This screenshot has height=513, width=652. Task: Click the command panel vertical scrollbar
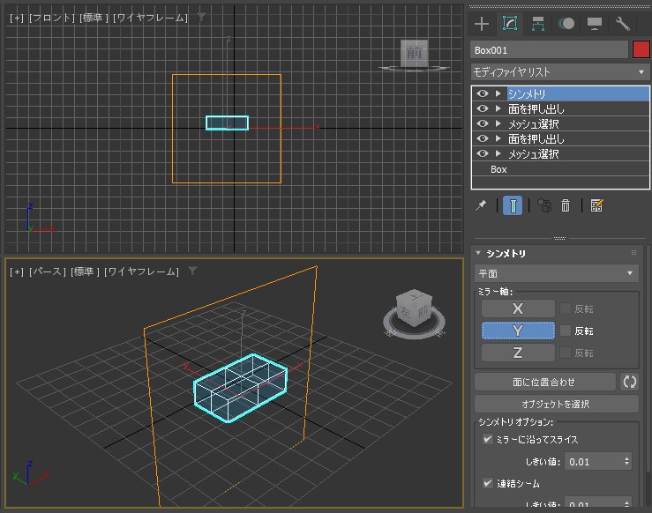[648, 361]
